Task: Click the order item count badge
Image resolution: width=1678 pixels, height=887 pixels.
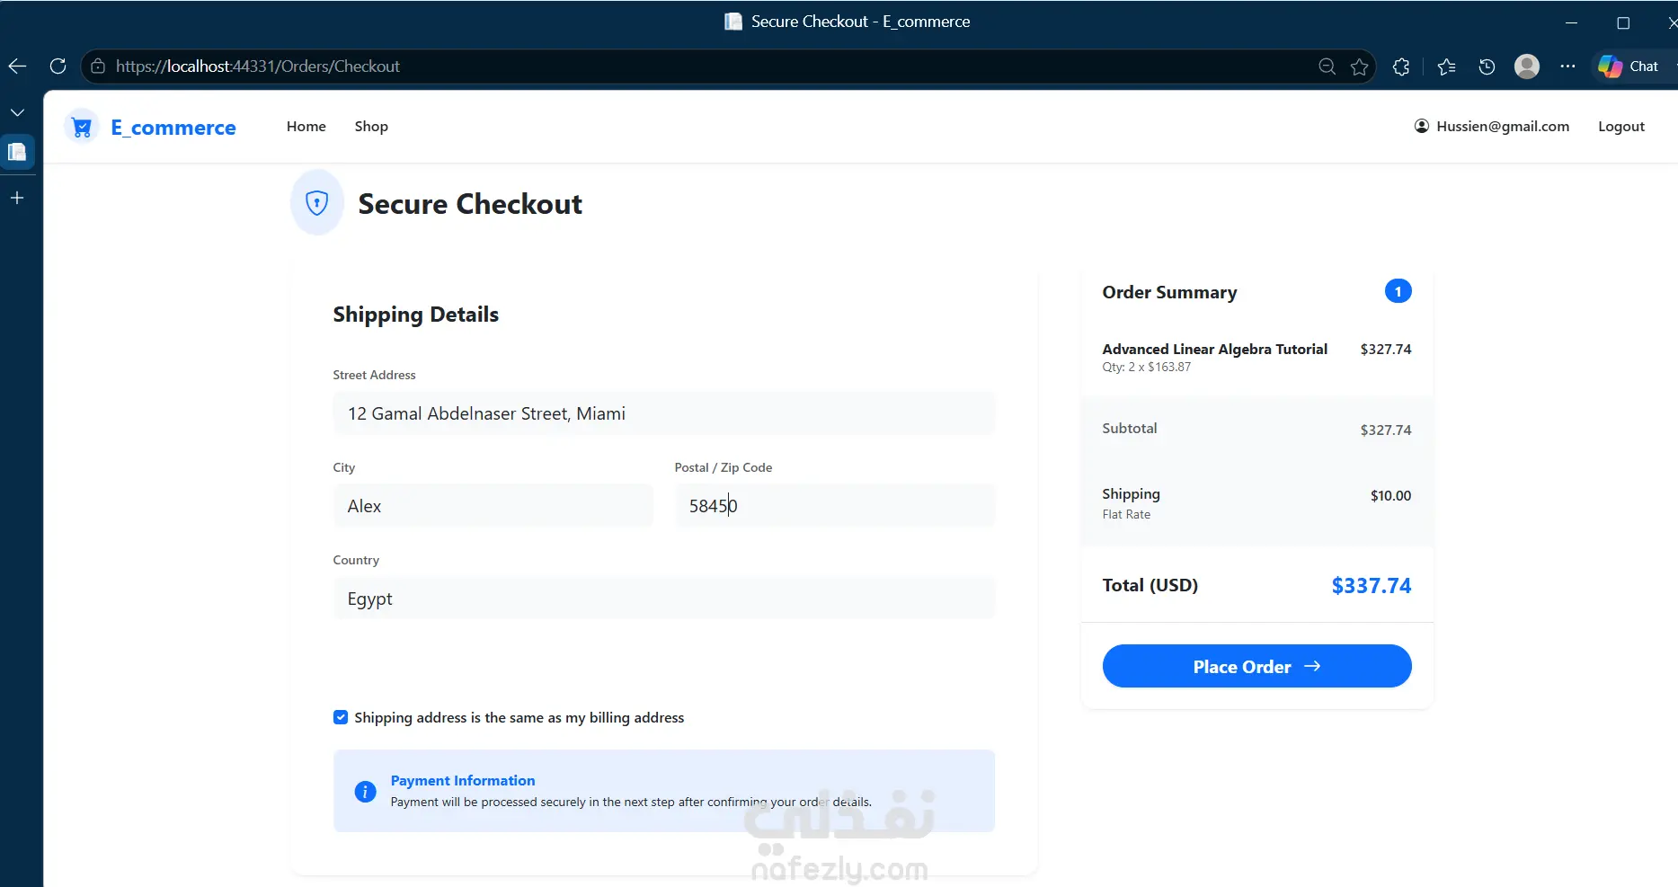Action: [x=1398, y=291]
